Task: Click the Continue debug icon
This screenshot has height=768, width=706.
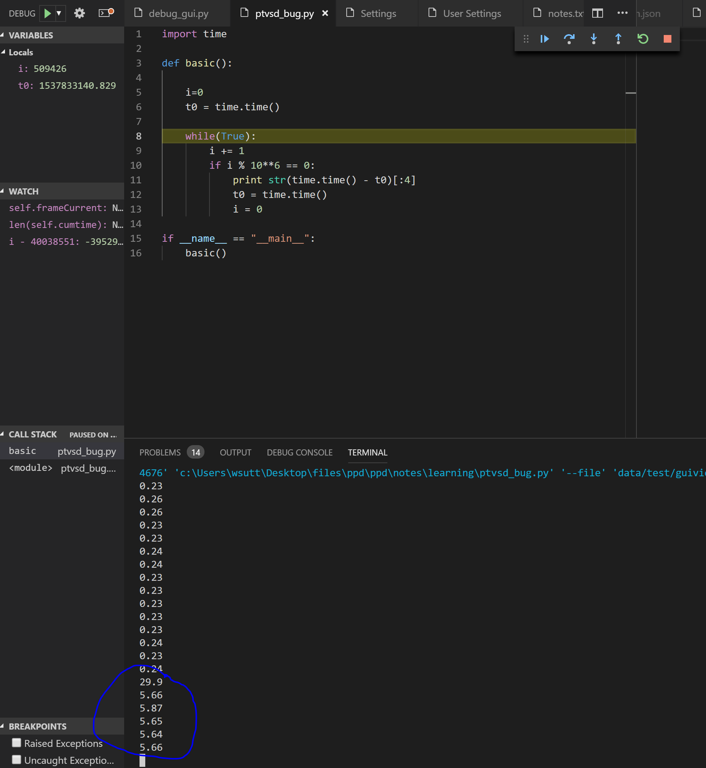Action: (x=544, y=38)
